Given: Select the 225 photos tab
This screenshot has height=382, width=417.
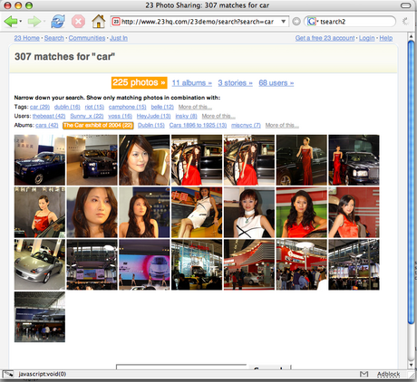Looking at the screenshot, I should 139,82.
